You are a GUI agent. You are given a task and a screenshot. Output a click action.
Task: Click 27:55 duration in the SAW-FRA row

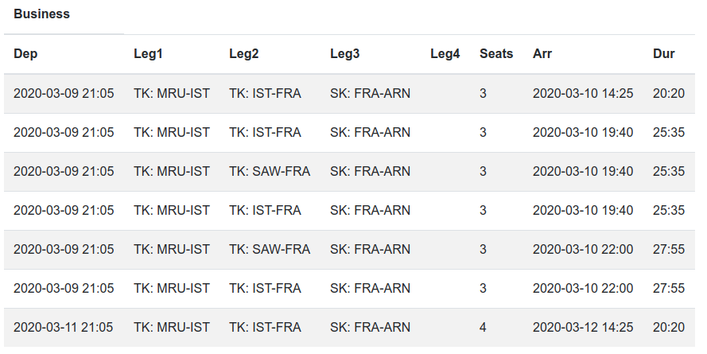tap(668, 249)
